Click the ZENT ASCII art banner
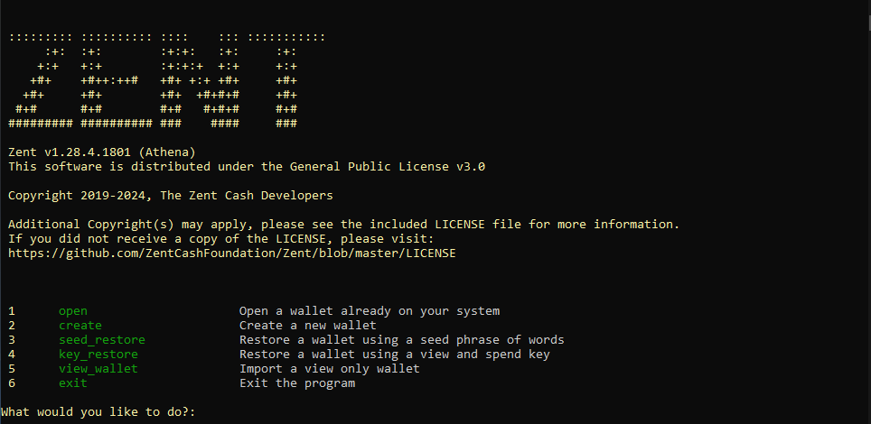The width and height of the screenshot is (871, 424). coord(166,80)
